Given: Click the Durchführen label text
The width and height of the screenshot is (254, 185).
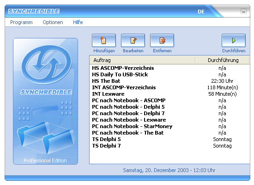Looking at the screenshot, I should (234, 51).
